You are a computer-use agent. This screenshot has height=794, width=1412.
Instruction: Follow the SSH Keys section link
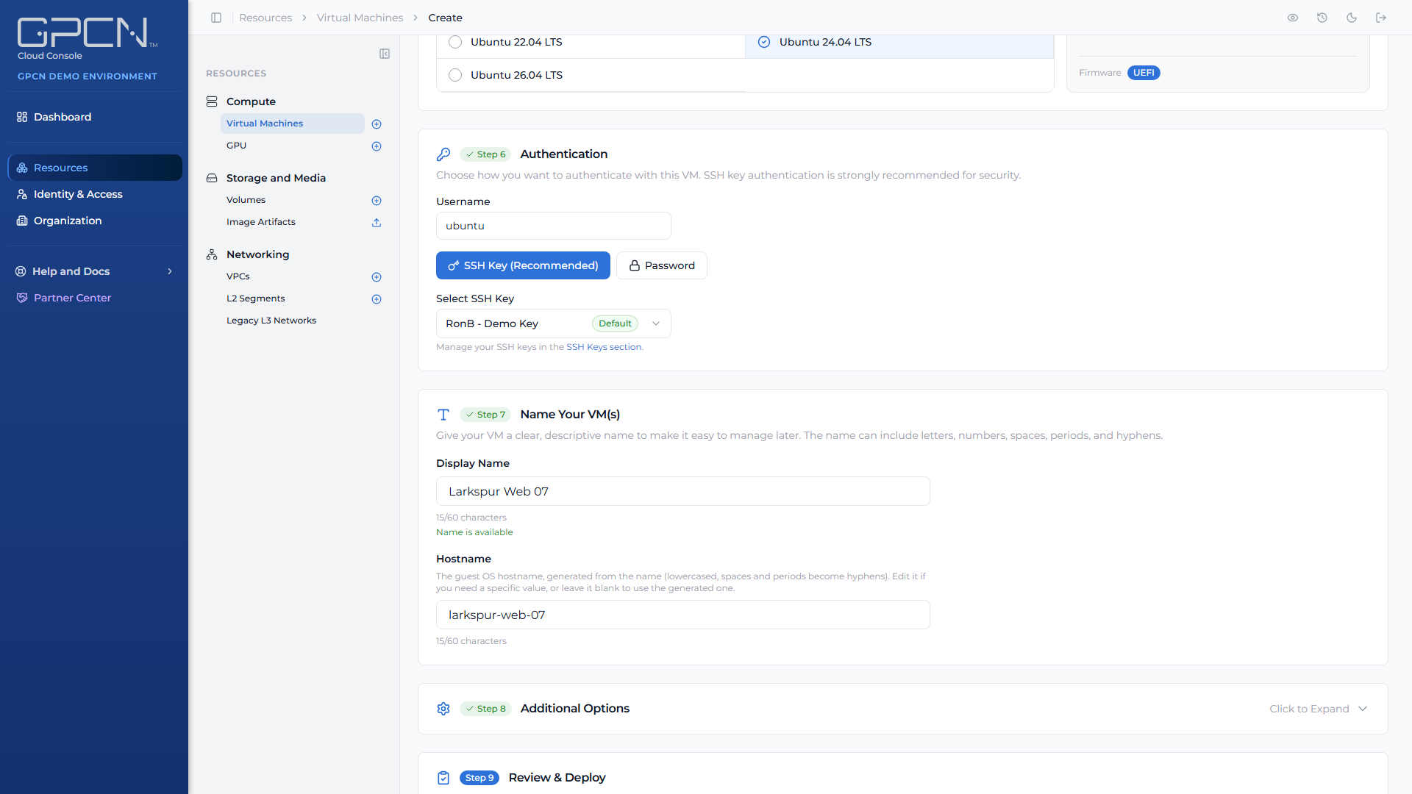point(604,347)
